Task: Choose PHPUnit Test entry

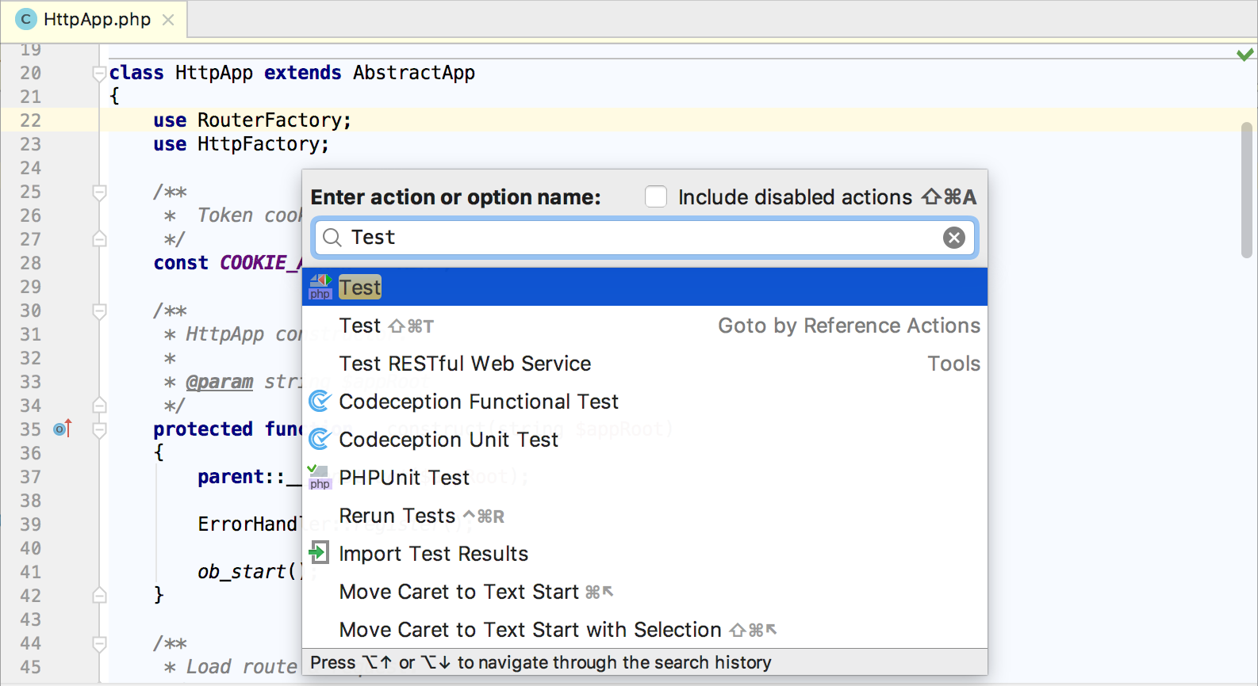Action: coord(645,478)
